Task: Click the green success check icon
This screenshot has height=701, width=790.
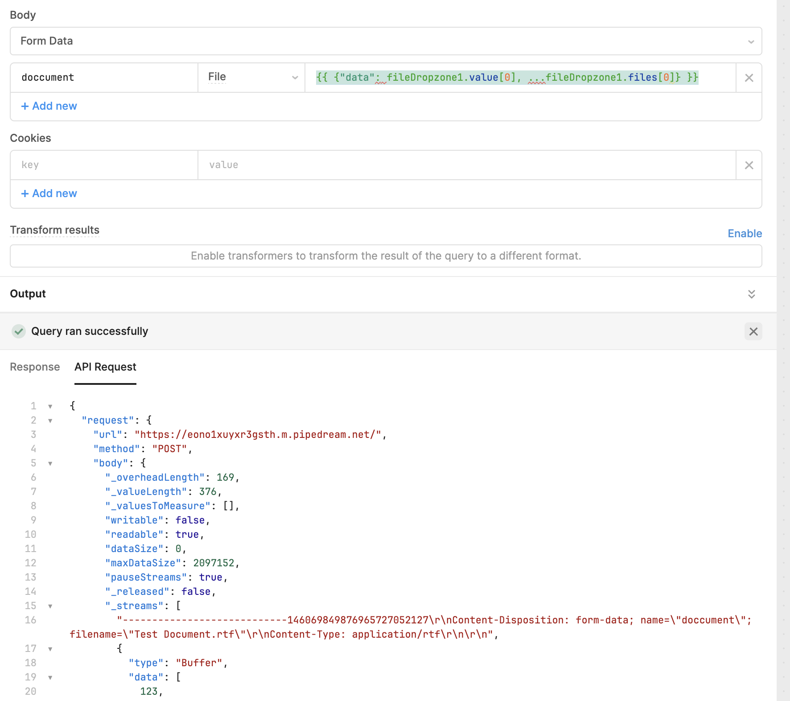Action: pos(19,331)
